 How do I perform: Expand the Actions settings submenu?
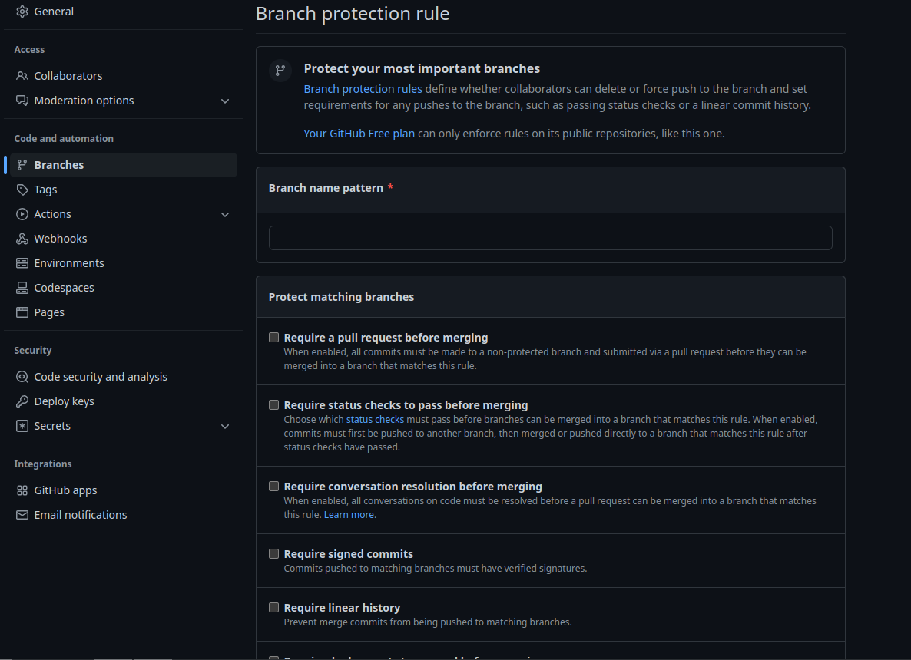coord(225,214)
